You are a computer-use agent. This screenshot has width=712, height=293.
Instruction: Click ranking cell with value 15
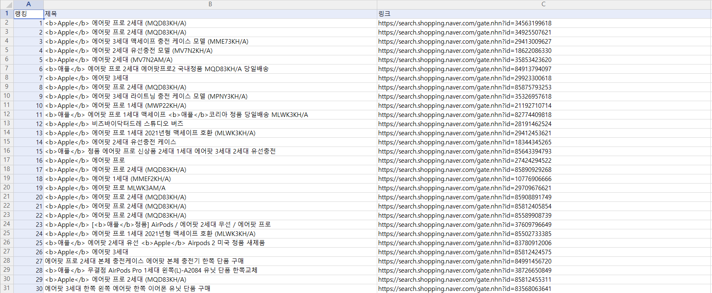pos(28,151)
